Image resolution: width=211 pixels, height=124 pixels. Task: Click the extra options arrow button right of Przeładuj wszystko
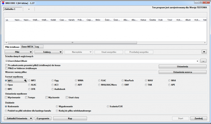204,52
